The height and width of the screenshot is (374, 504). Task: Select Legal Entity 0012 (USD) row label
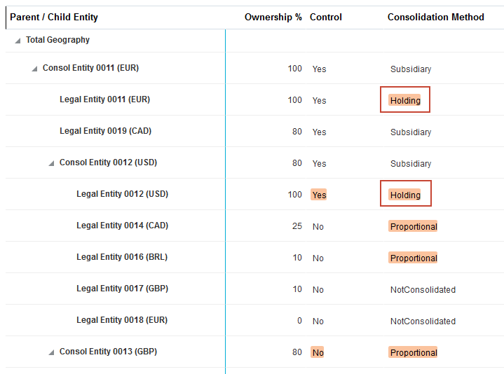click(x=123, y=194)
